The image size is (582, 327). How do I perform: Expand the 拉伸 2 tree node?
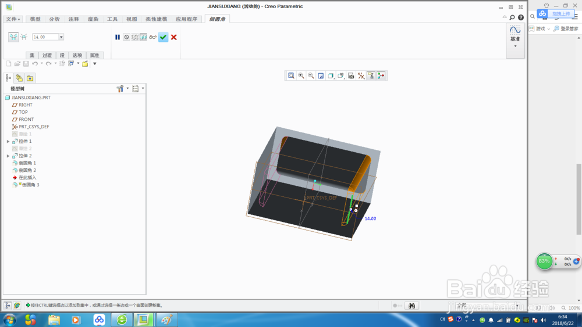[8, 156]
